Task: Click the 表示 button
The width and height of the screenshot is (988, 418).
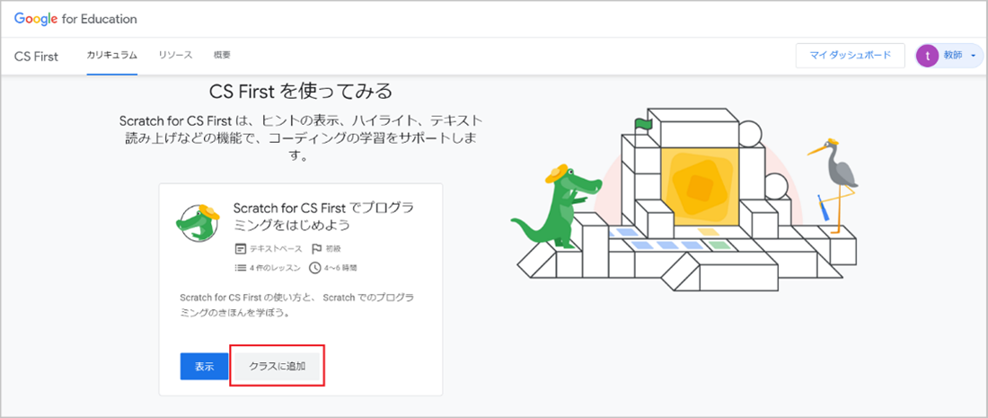Action: [204, 366]
